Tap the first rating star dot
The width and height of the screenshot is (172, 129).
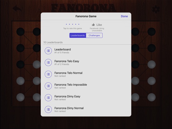[66, 24]
